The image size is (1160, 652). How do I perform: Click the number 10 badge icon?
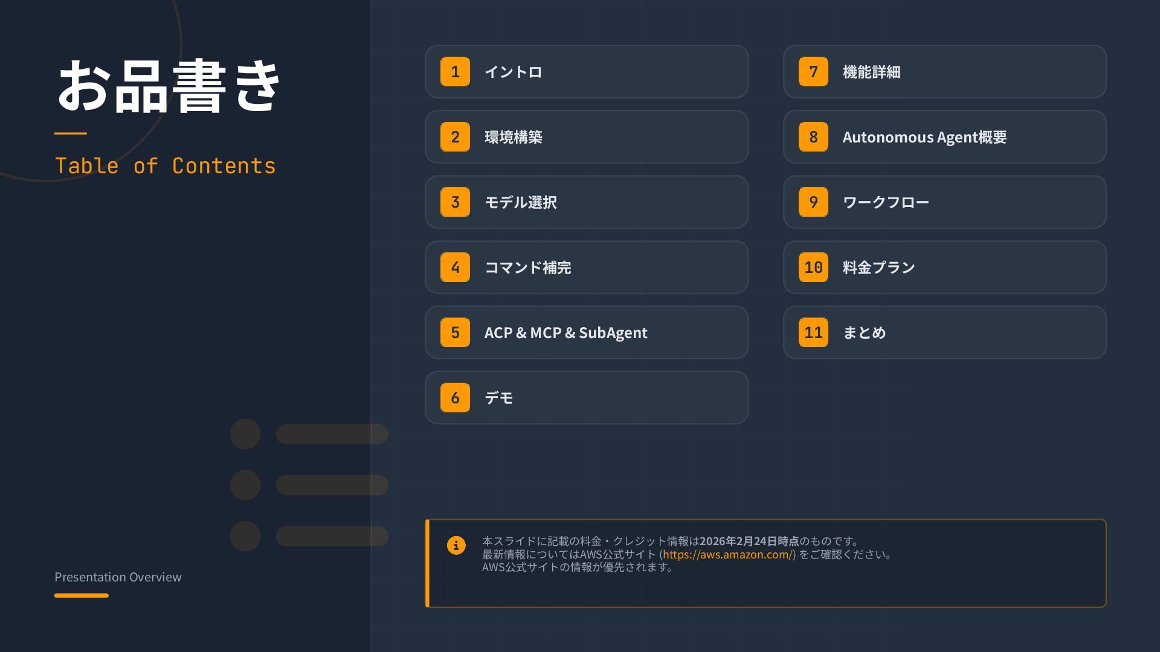[x=813, y=267]
